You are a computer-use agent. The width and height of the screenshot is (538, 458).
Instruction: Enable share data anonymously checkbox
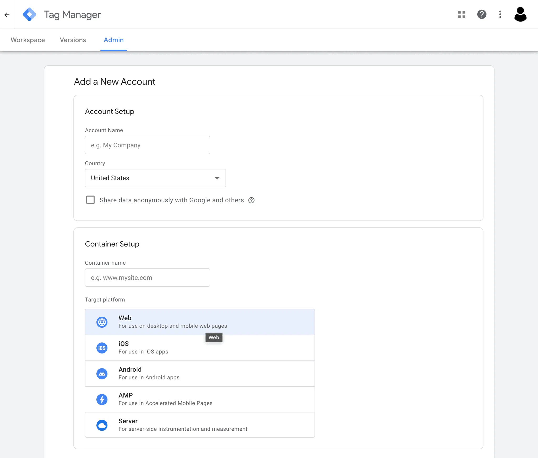tap(90, 200)
